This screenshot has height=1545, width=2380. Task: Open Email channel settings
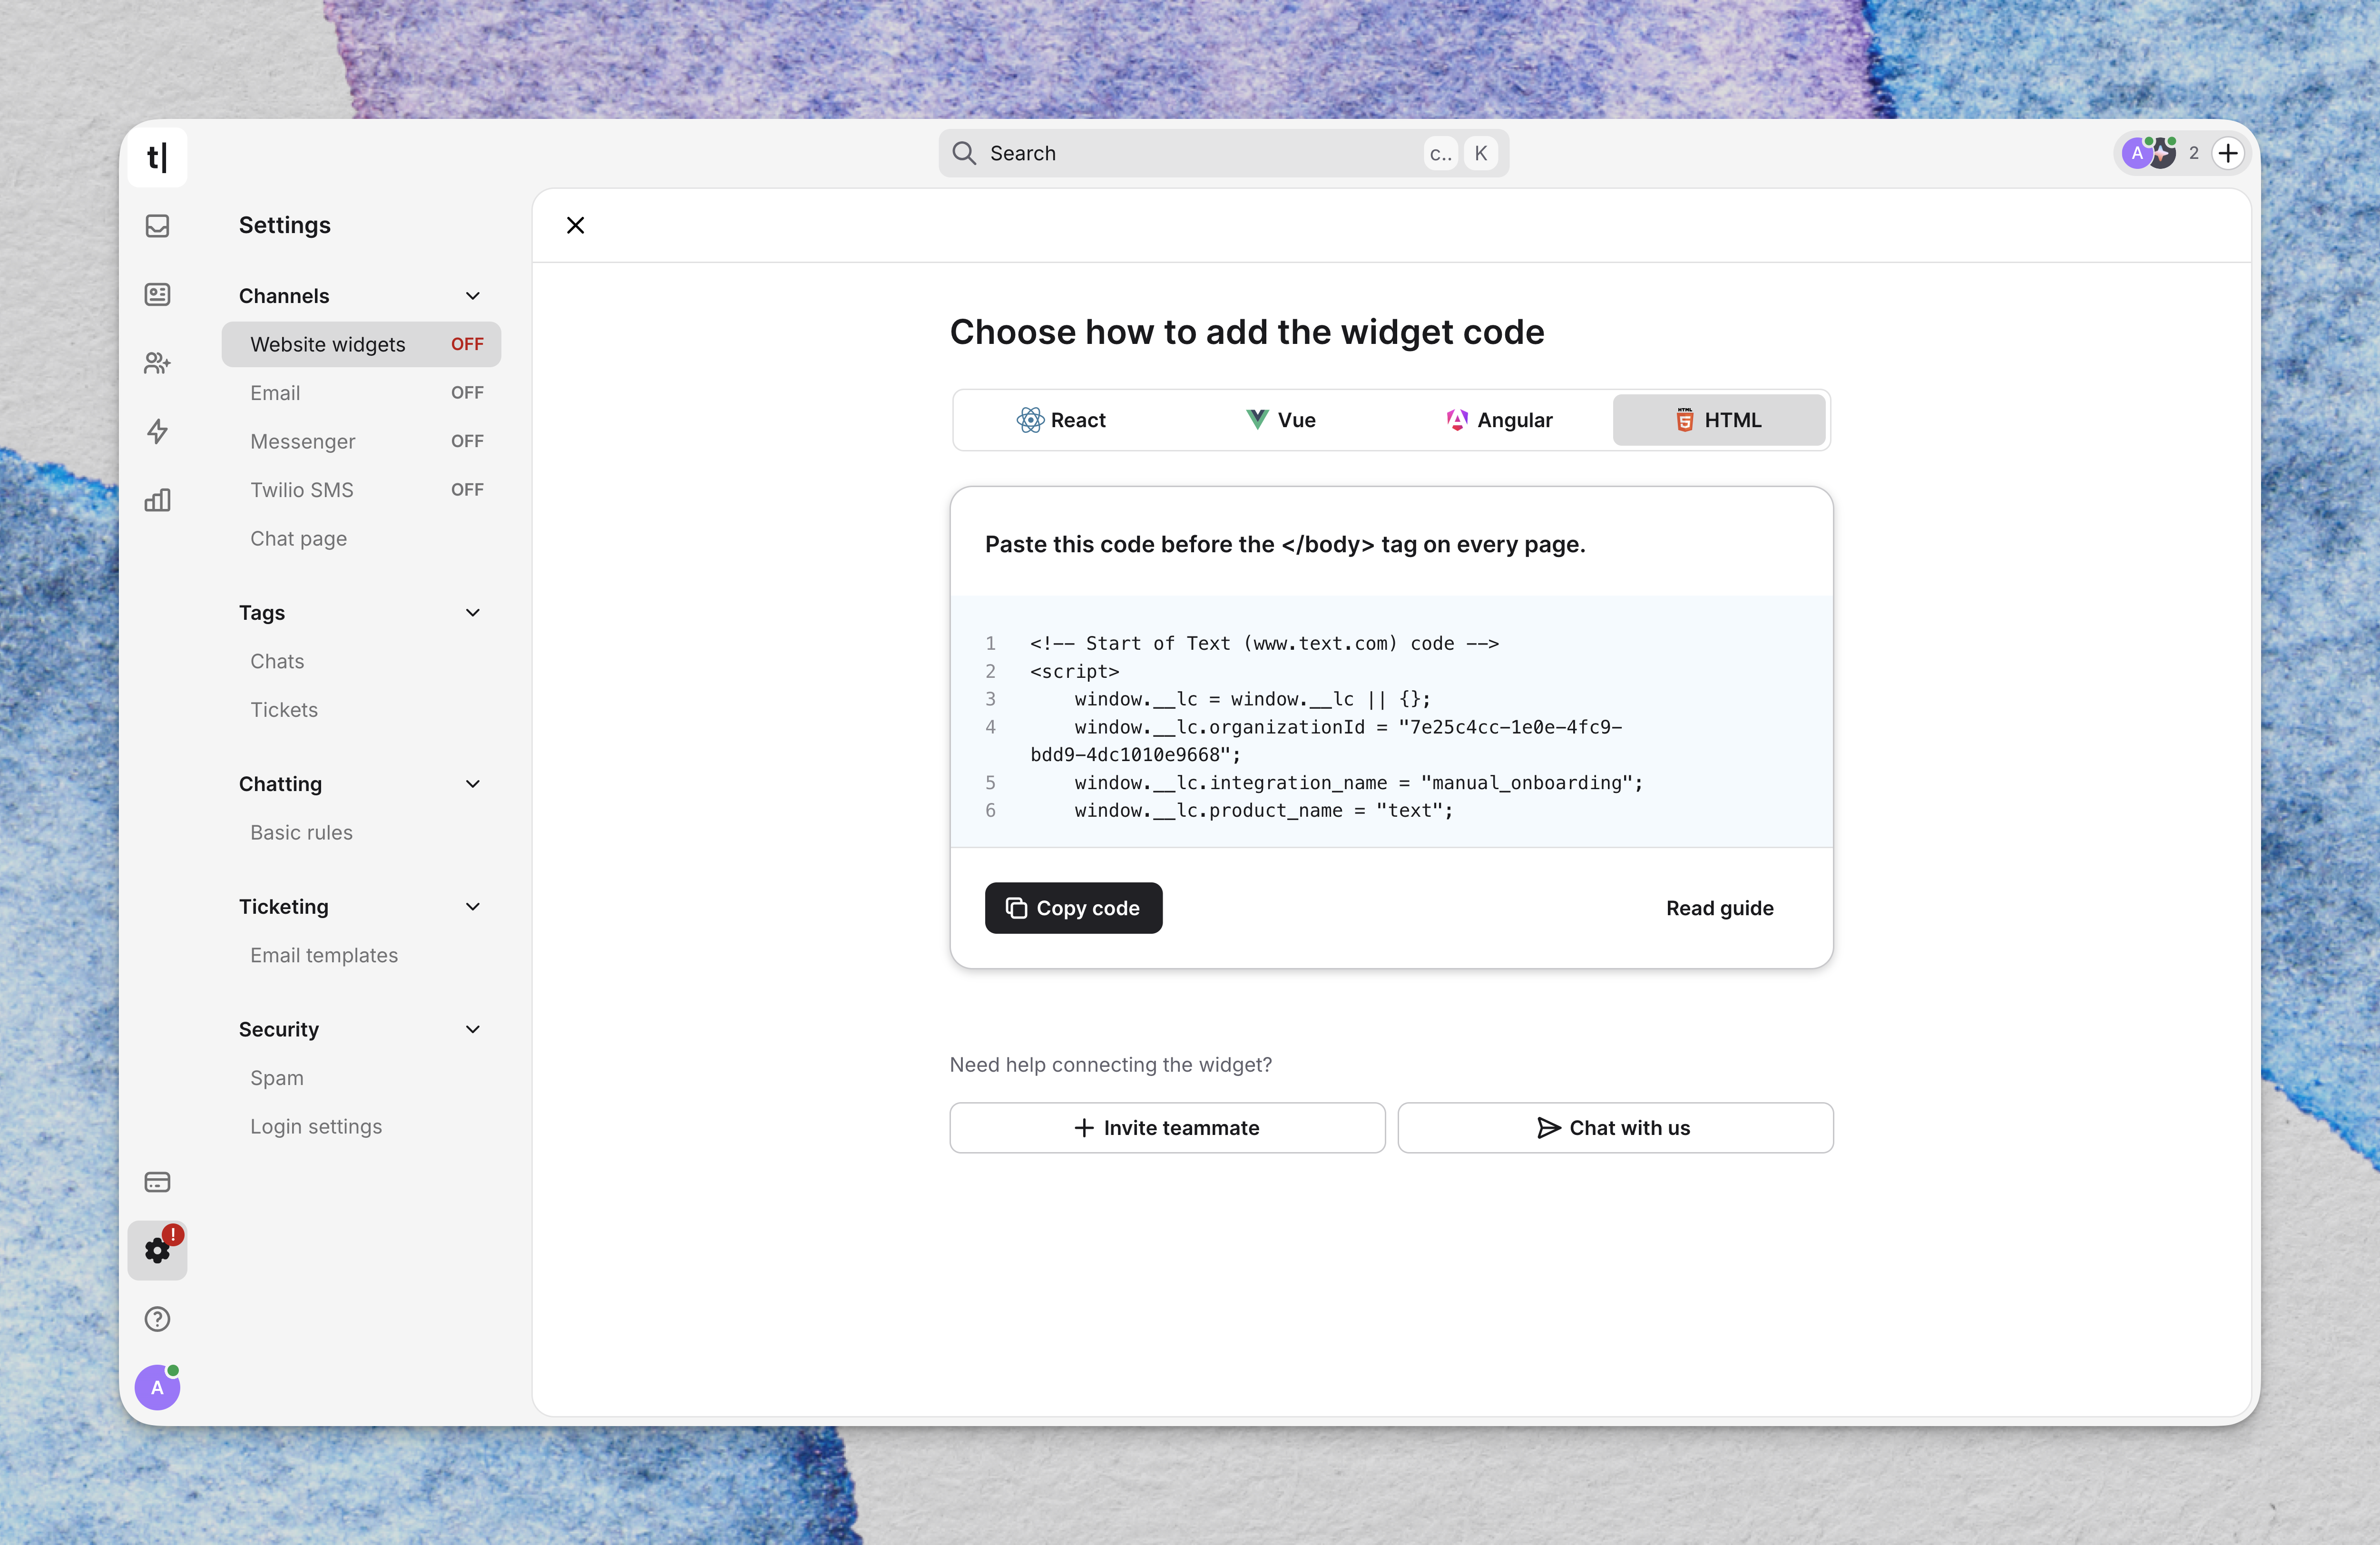[361, 393]
